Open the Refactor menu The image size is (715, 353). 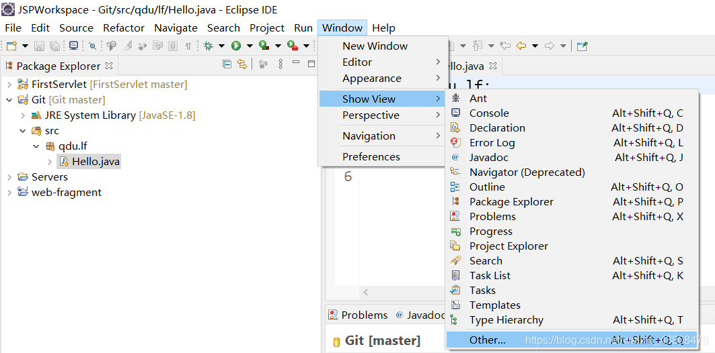tap(124, 28)
